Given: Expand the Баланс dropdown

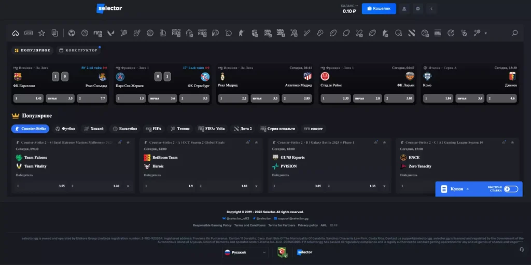Looking at the screenshot, I should [356, 6].
